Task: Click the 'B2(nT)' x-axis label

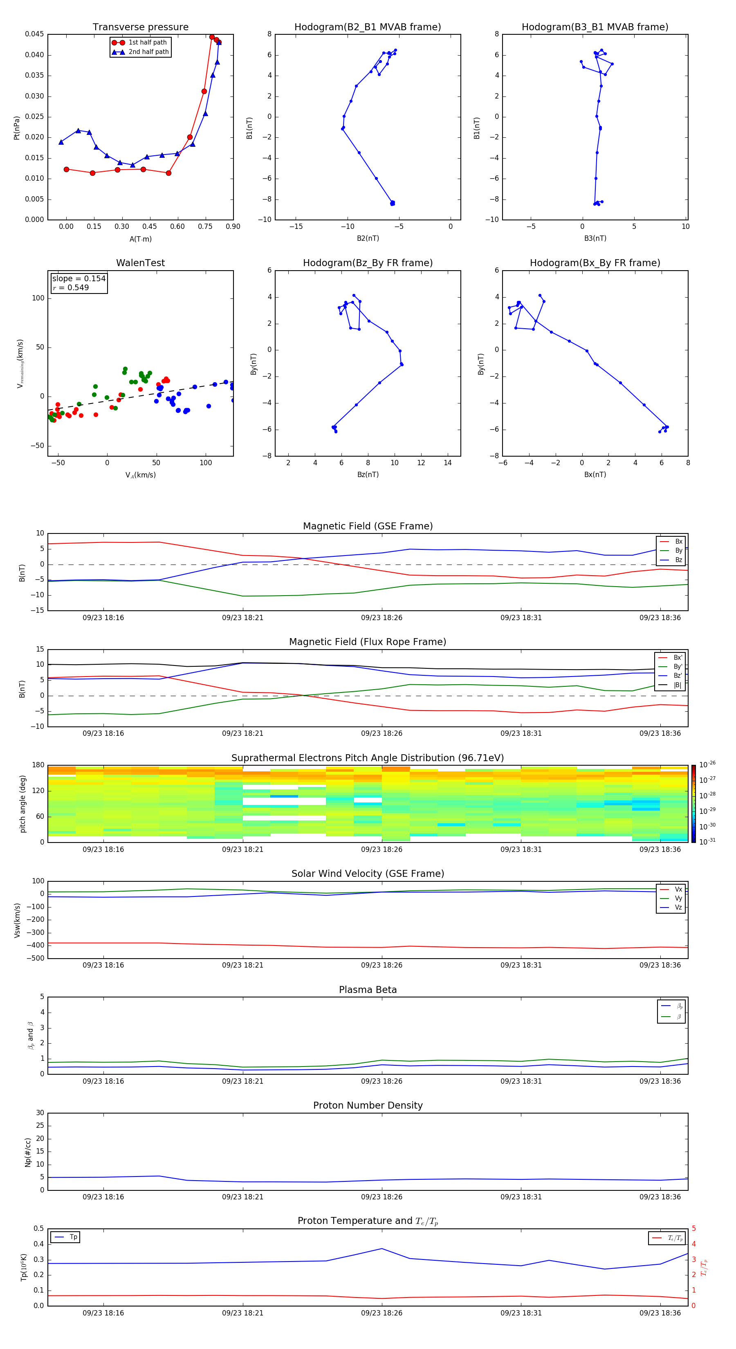Action: coord(368,238)
